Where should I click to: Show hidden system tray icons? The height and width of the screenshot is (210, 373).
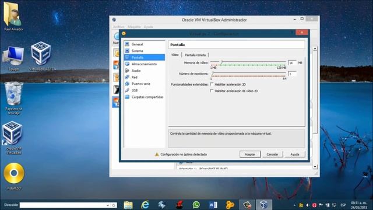[294, 205]
